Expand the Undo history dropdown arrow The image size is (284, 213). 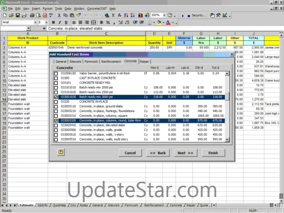pos(91,15)
